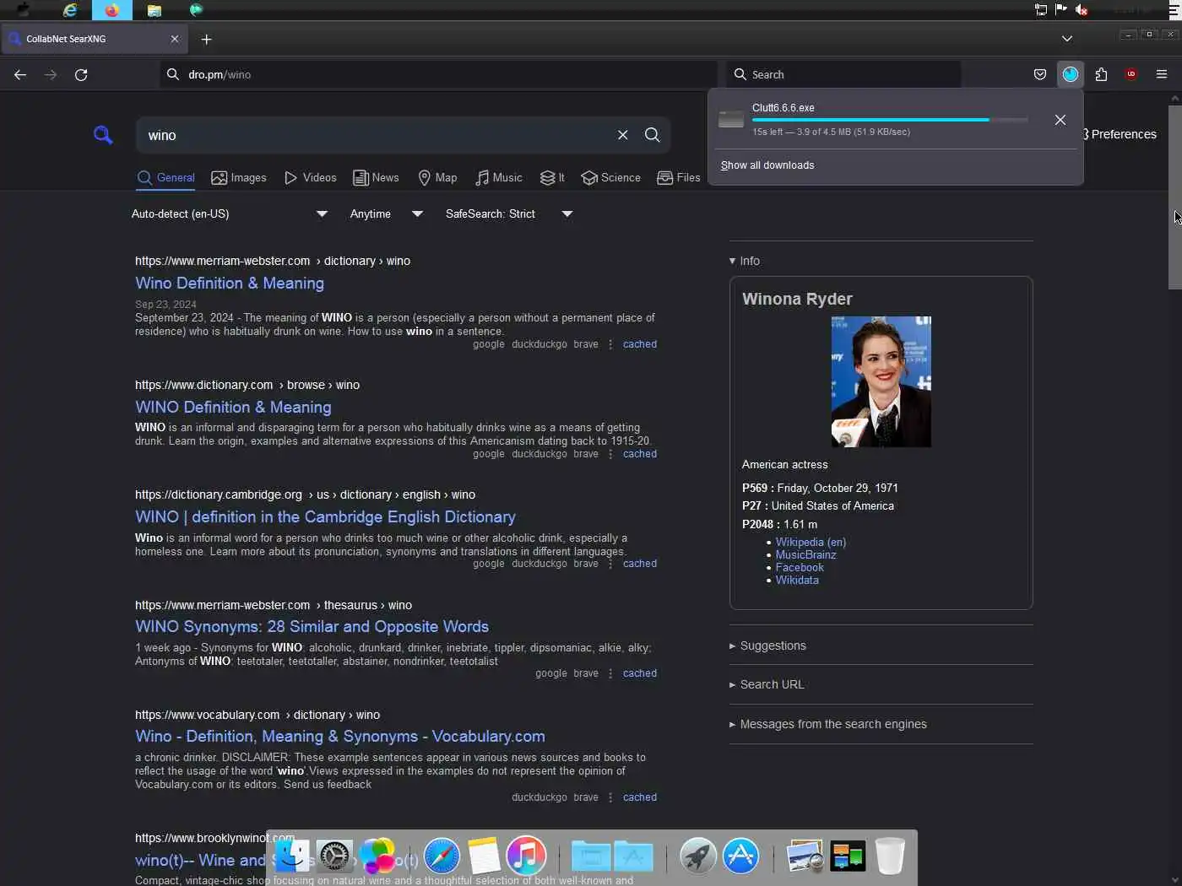This screenshot has height=886, width=1182.
Task: Click the dro.pm/wino address bar
Action: [x=439, y=74]
